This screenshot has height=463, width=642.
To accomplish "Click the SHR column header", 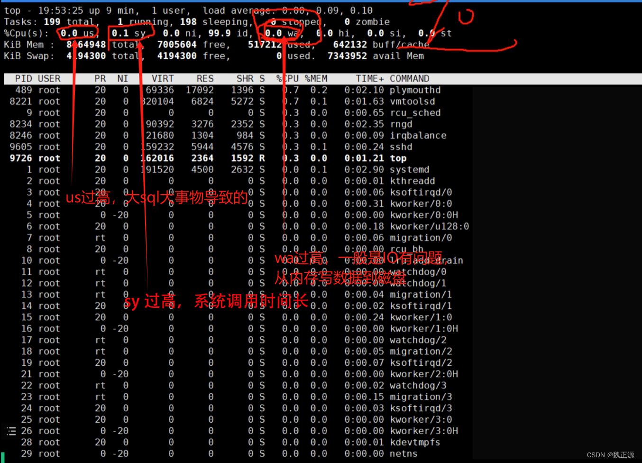I will tap(245, 79).
